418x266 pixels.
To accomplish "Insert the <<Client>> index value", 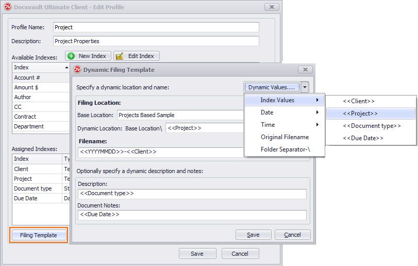I will 358,101.
